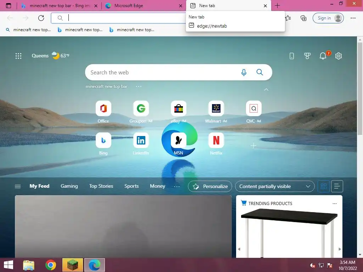Open the Favorites star icon in toolbar

288,18
